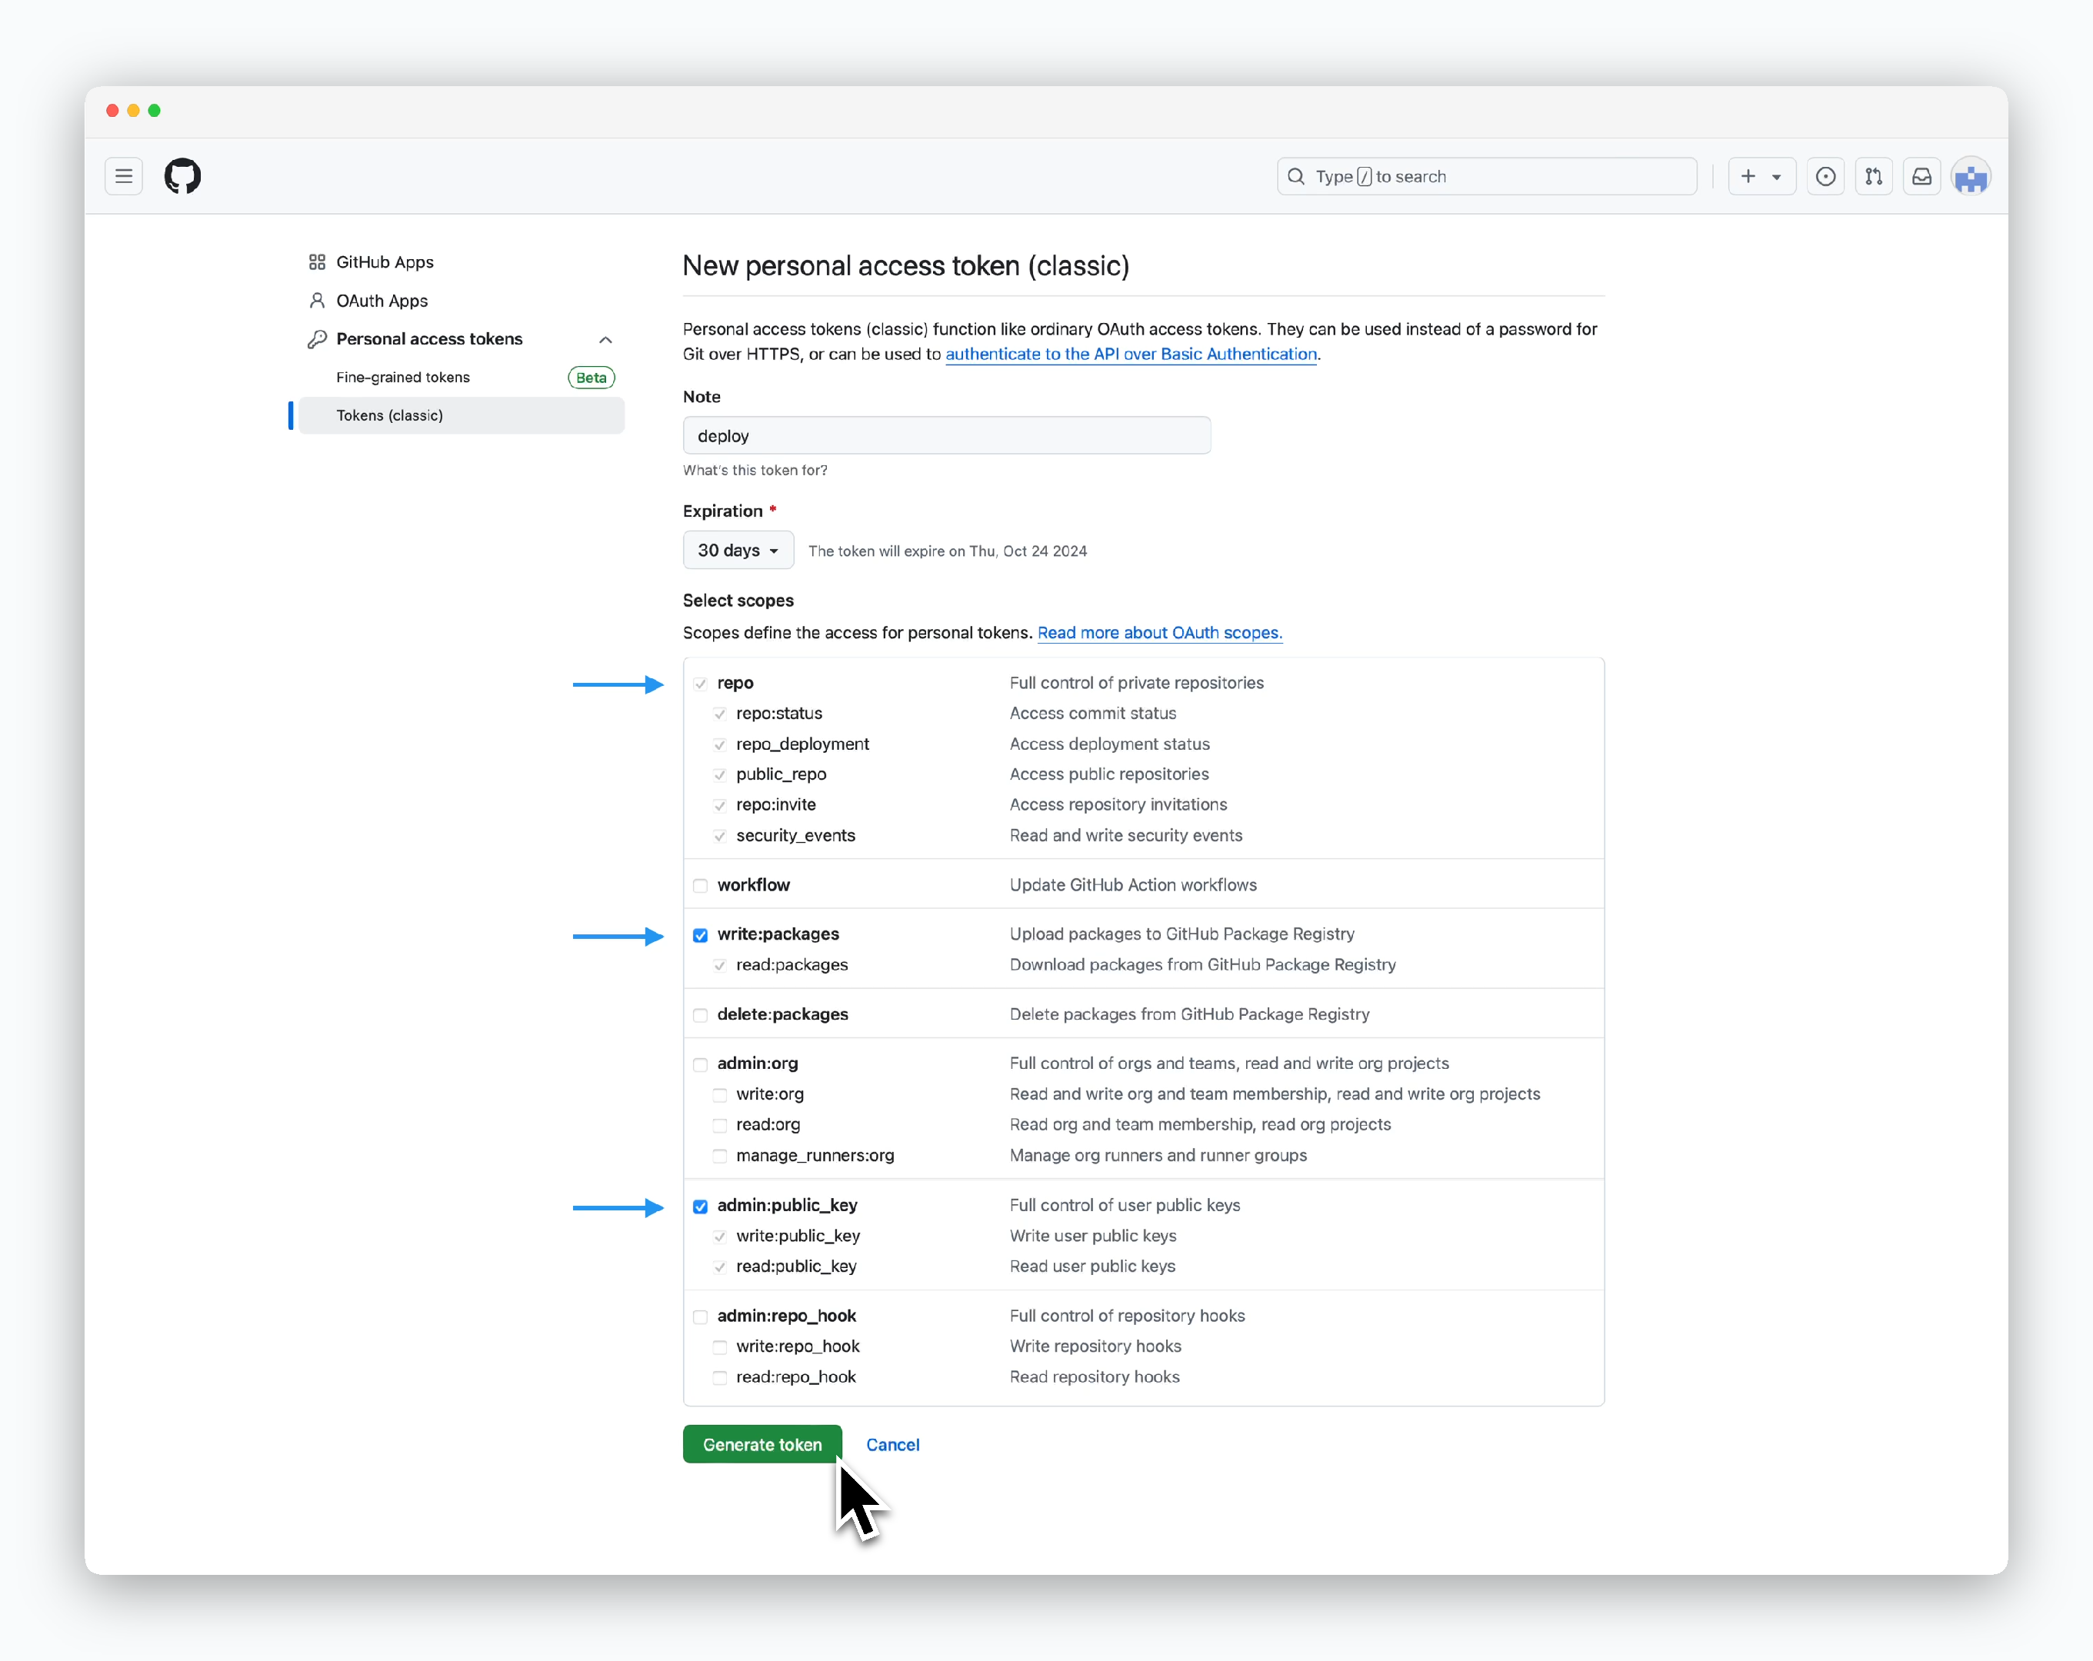Viewport: 2093px width, 1661px height.
Task: Click 'Manage org runners and runner groups' text
Action: 1158,1155
